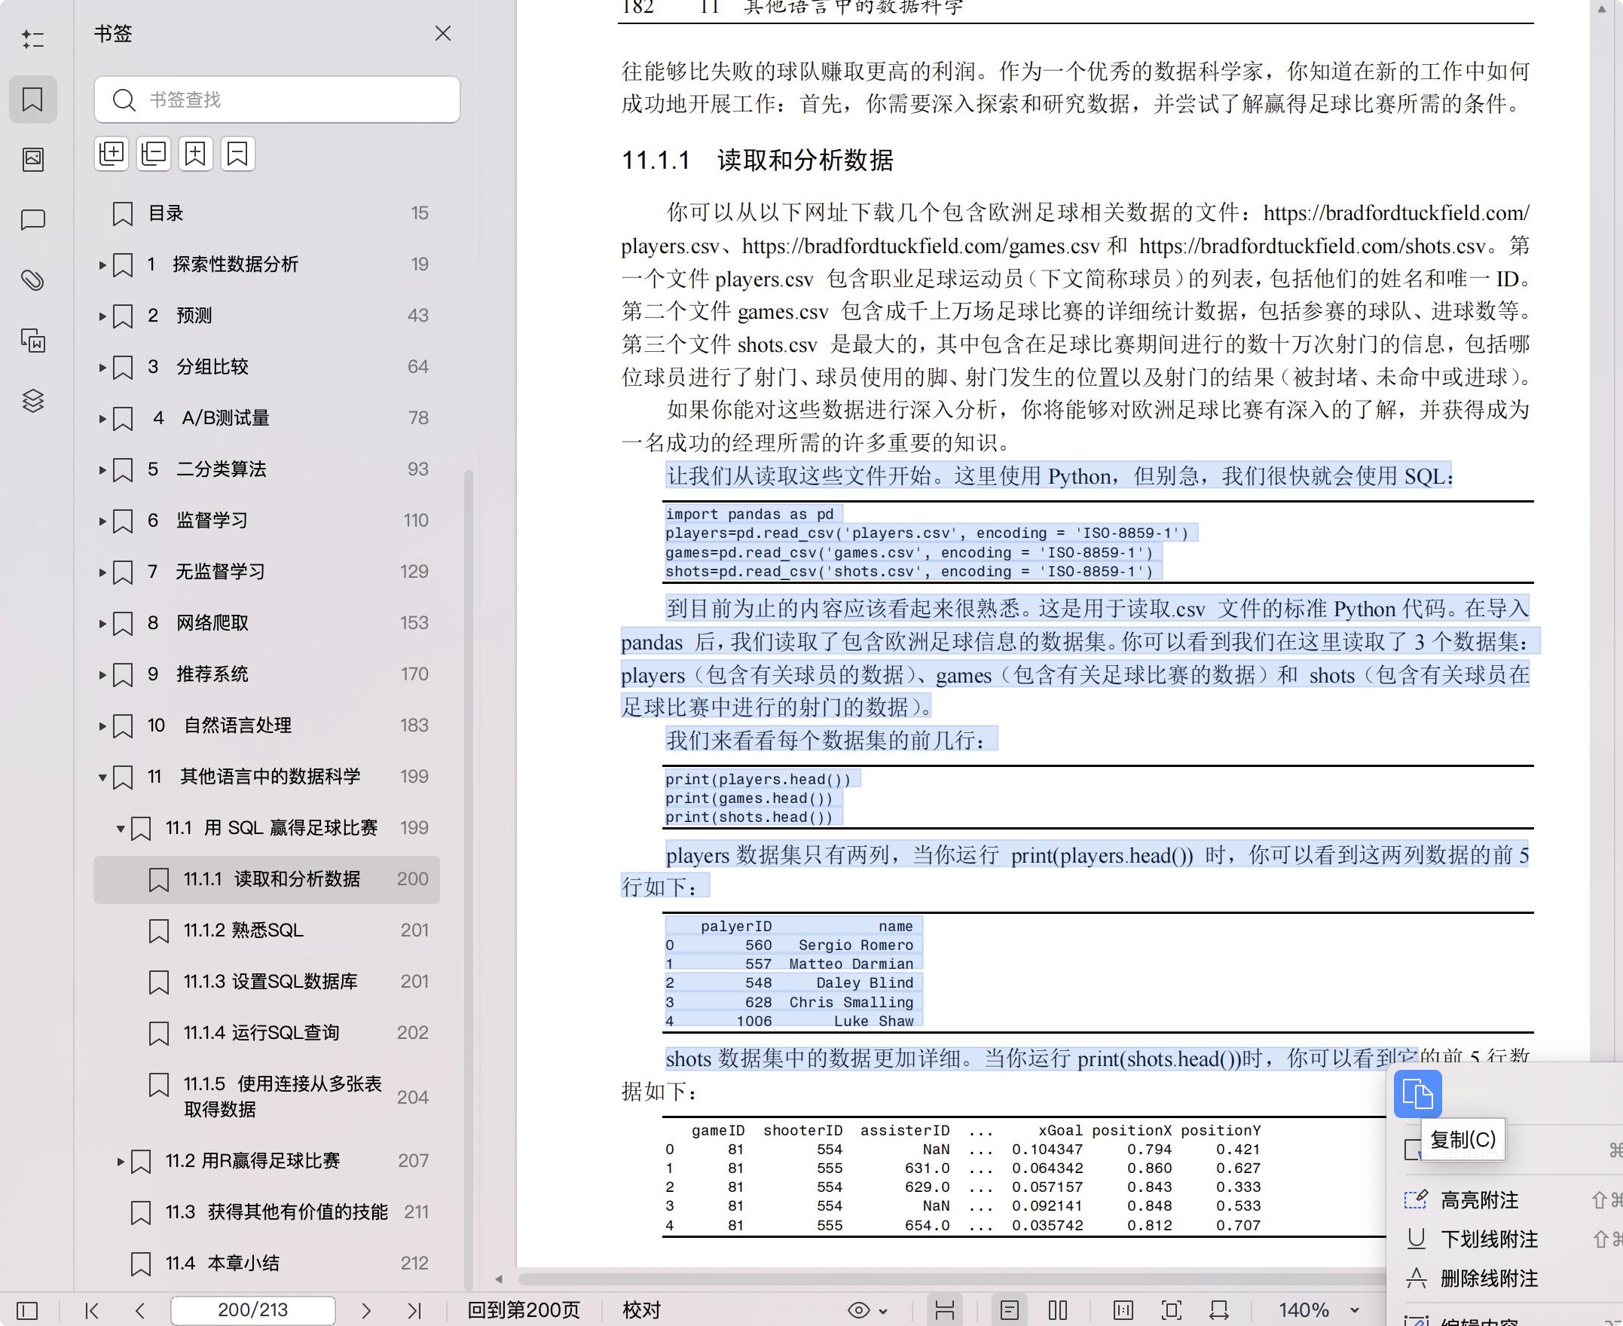Go to the first page
Image resolution: width=1623 pixels, height=1326 pixels.
pos(92,1311)
